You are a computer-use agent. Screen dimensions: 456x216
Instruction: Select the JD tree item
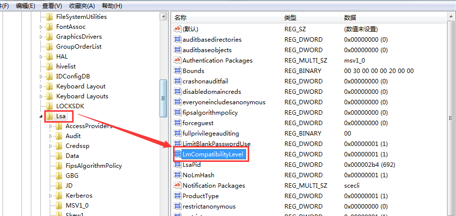pos(69,186)
